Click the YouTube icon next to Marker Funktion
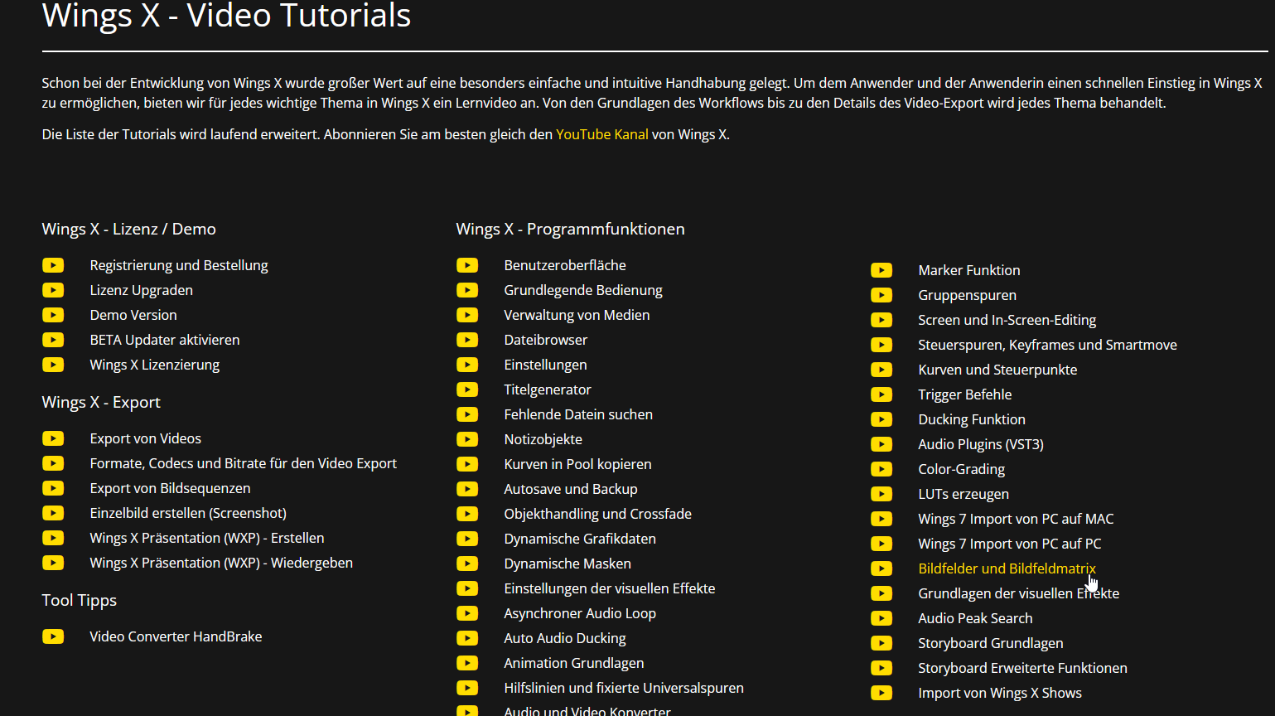This screenshot has height=716, width=1275. point(881,270)
